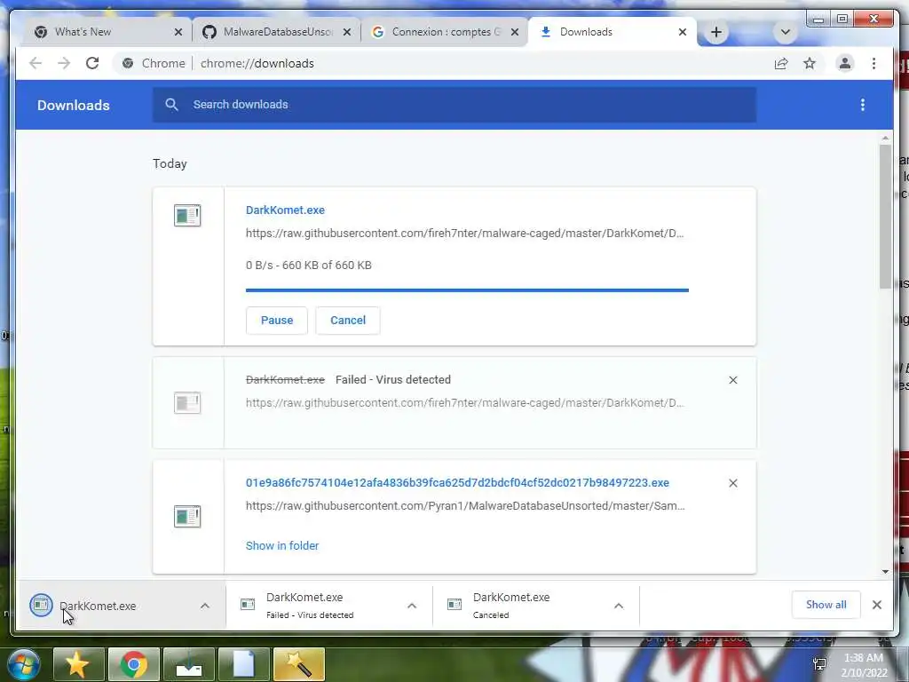Click the network icon in the system tray
Screen dimensions: 909x682
[819, 664]
